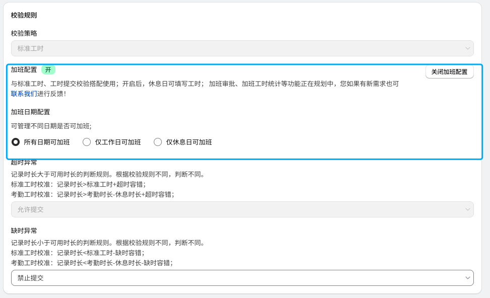Pick the 仅休息日可加班 radio option
Viewport: 490px width, 298px height.
[x=158, y=142]
